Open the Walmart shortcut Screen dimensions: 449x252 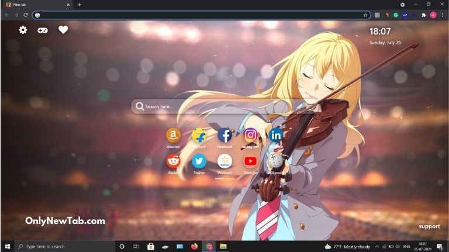224,161
